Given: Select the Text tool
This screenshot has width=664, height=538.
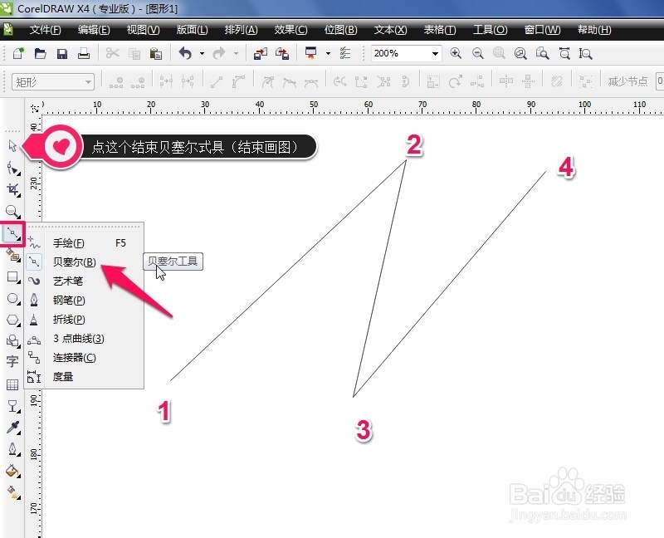Looking at the screenshot, I should point(12,361).
